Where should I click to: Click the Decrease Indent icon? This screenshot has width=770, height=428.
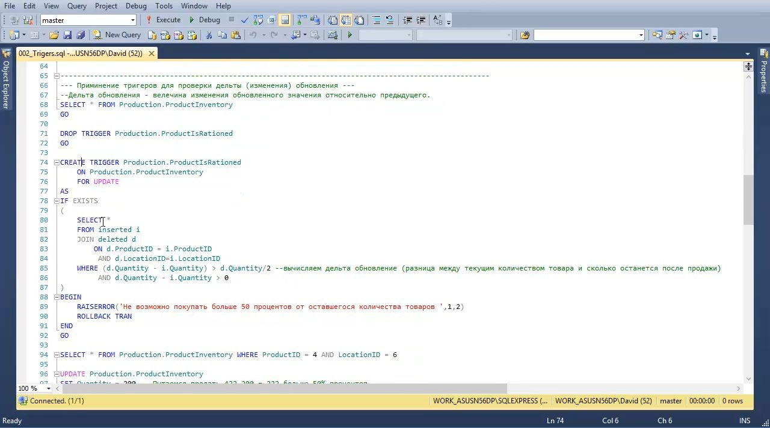coord(407,20)
